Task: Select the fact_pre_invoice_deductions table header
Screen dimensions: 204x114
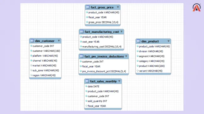Action: coord(104,56)
